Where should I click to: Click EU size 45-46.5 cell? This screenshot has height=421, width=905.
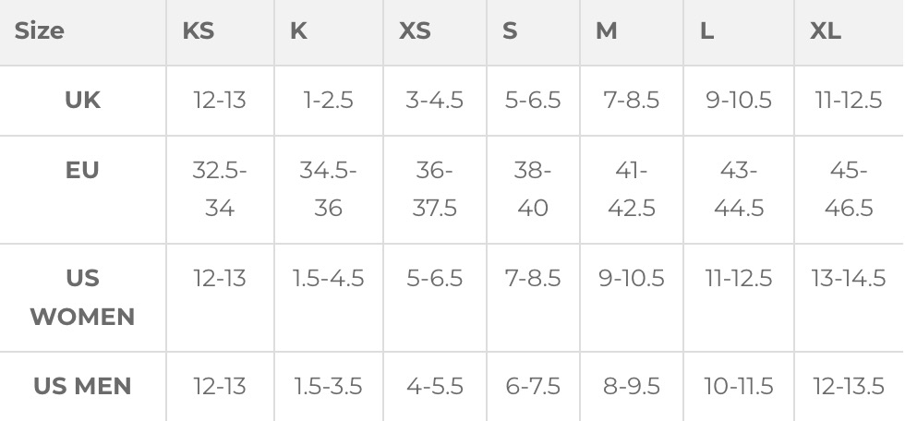848,189
